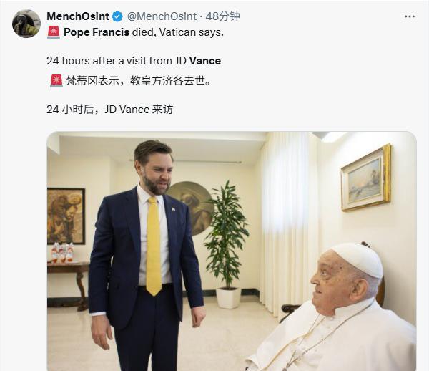Click the 'died, Vatican says.' text
The height and width of the screenshot is (371, 429).
coord(178,32)
